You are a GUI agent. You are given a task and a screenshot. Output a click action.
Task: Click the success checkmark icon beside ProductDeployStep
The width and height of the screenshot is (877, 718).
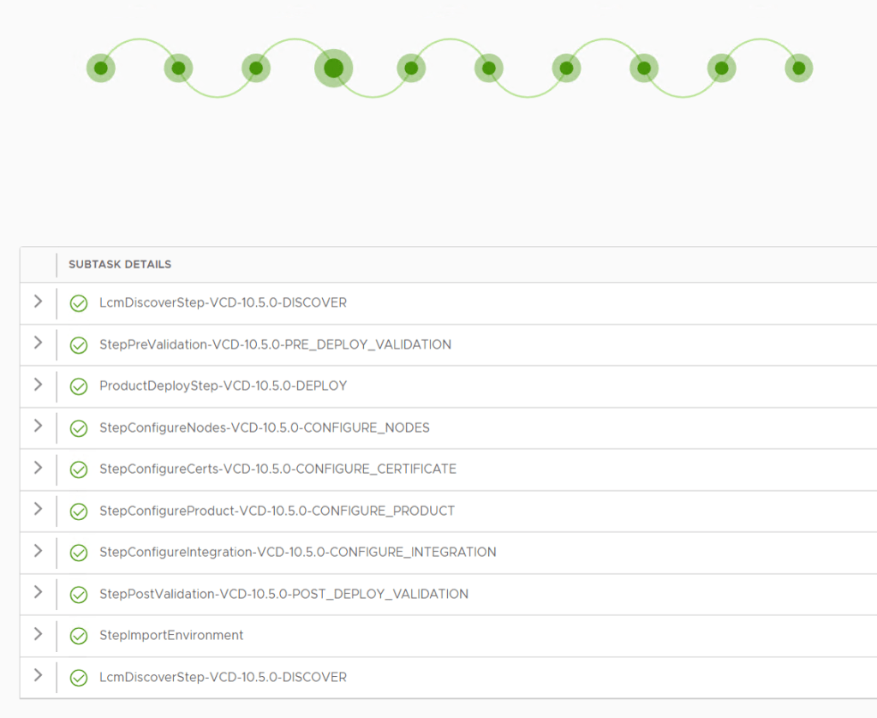[79, 386]
